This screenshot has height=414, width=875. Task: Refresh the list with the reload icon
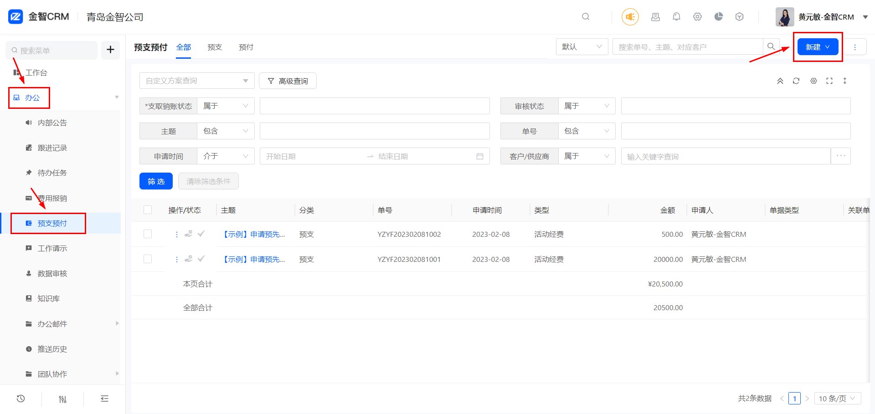(796, 81)
